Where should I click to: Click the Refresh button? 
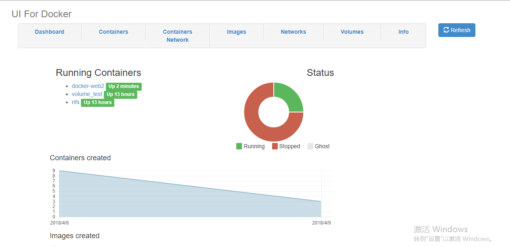tap(456, 30)
